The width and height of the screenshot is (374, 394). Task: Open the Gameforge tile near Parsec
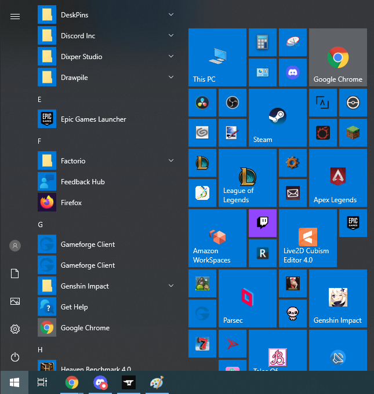coord(202,313)
